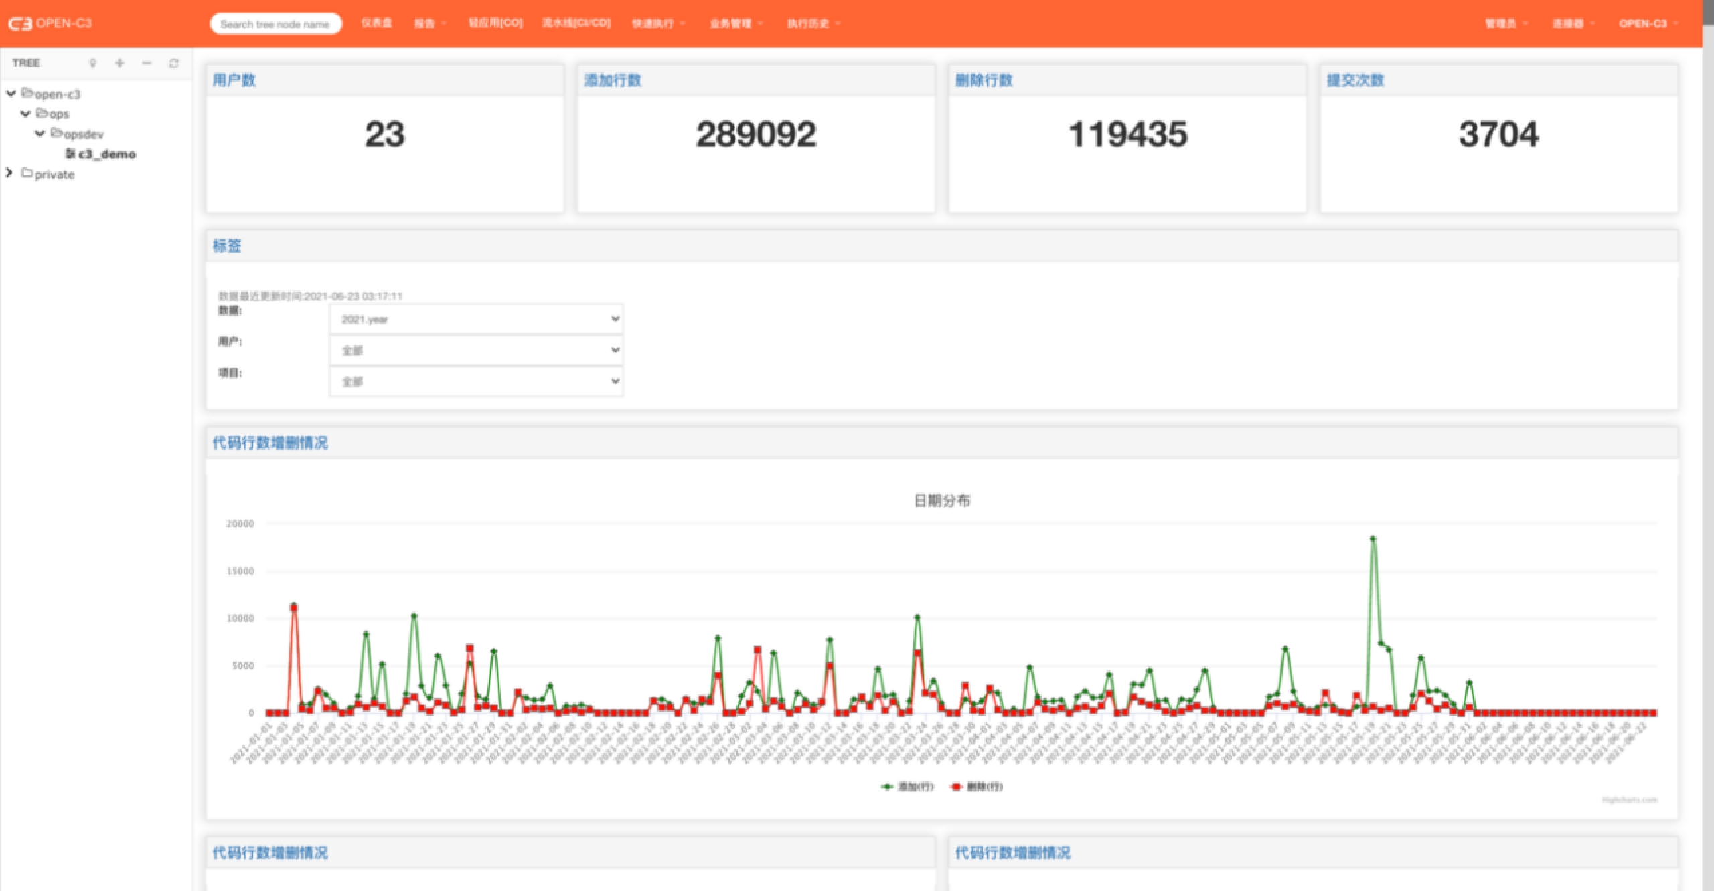Collapse the ops tree node arrow
Viewport: 1714px width, 891px height.
[x=25, y=114]
